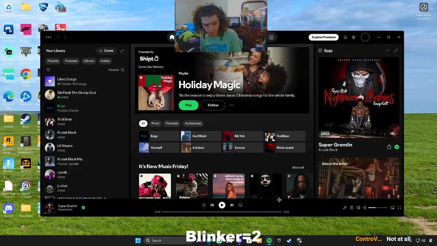Click the Create button in library

(106, 51)
